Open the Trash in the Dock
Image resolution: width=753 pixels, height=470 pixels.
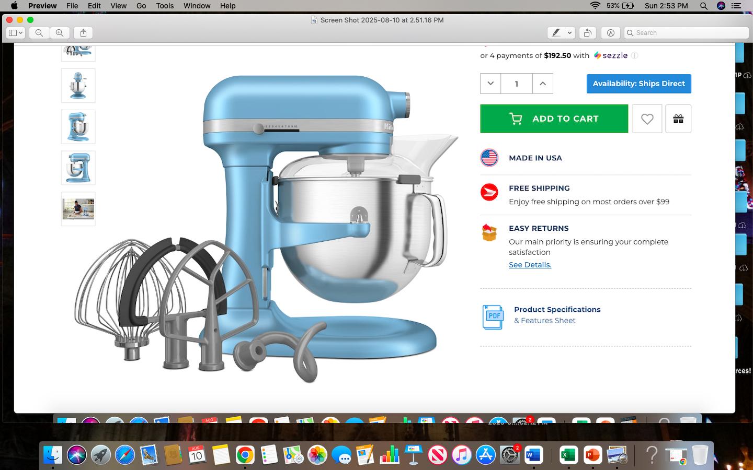(700, 455)
